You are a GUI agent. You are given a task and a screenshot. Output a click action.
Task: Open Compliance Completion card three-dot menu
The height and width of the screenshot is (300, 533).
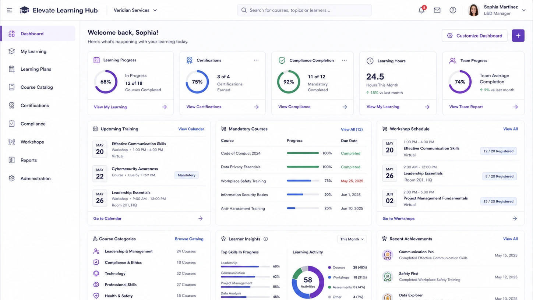[x=344, y=60]
